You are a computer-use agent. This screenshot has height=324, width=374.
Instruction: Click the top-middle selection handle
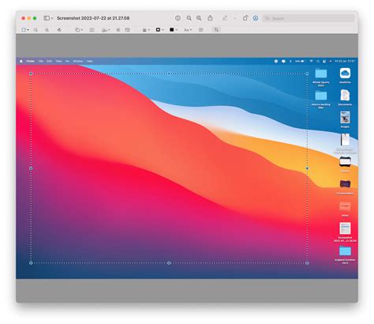point(169,73)
